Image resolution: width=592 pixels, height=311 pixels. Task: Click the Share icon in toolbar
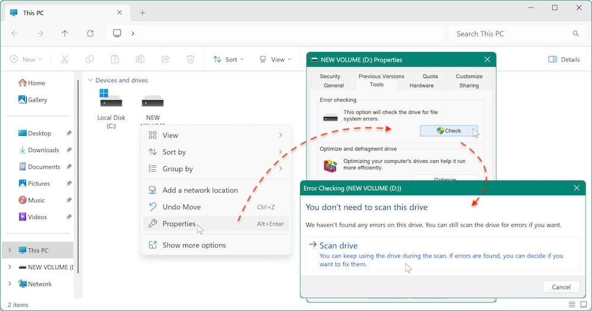(x=165, y=59)
